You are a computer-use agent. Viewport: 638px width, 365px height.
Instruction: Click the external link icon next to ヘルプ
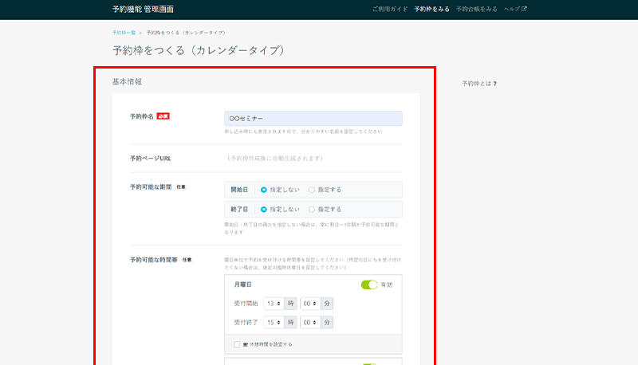pos(524,9)
